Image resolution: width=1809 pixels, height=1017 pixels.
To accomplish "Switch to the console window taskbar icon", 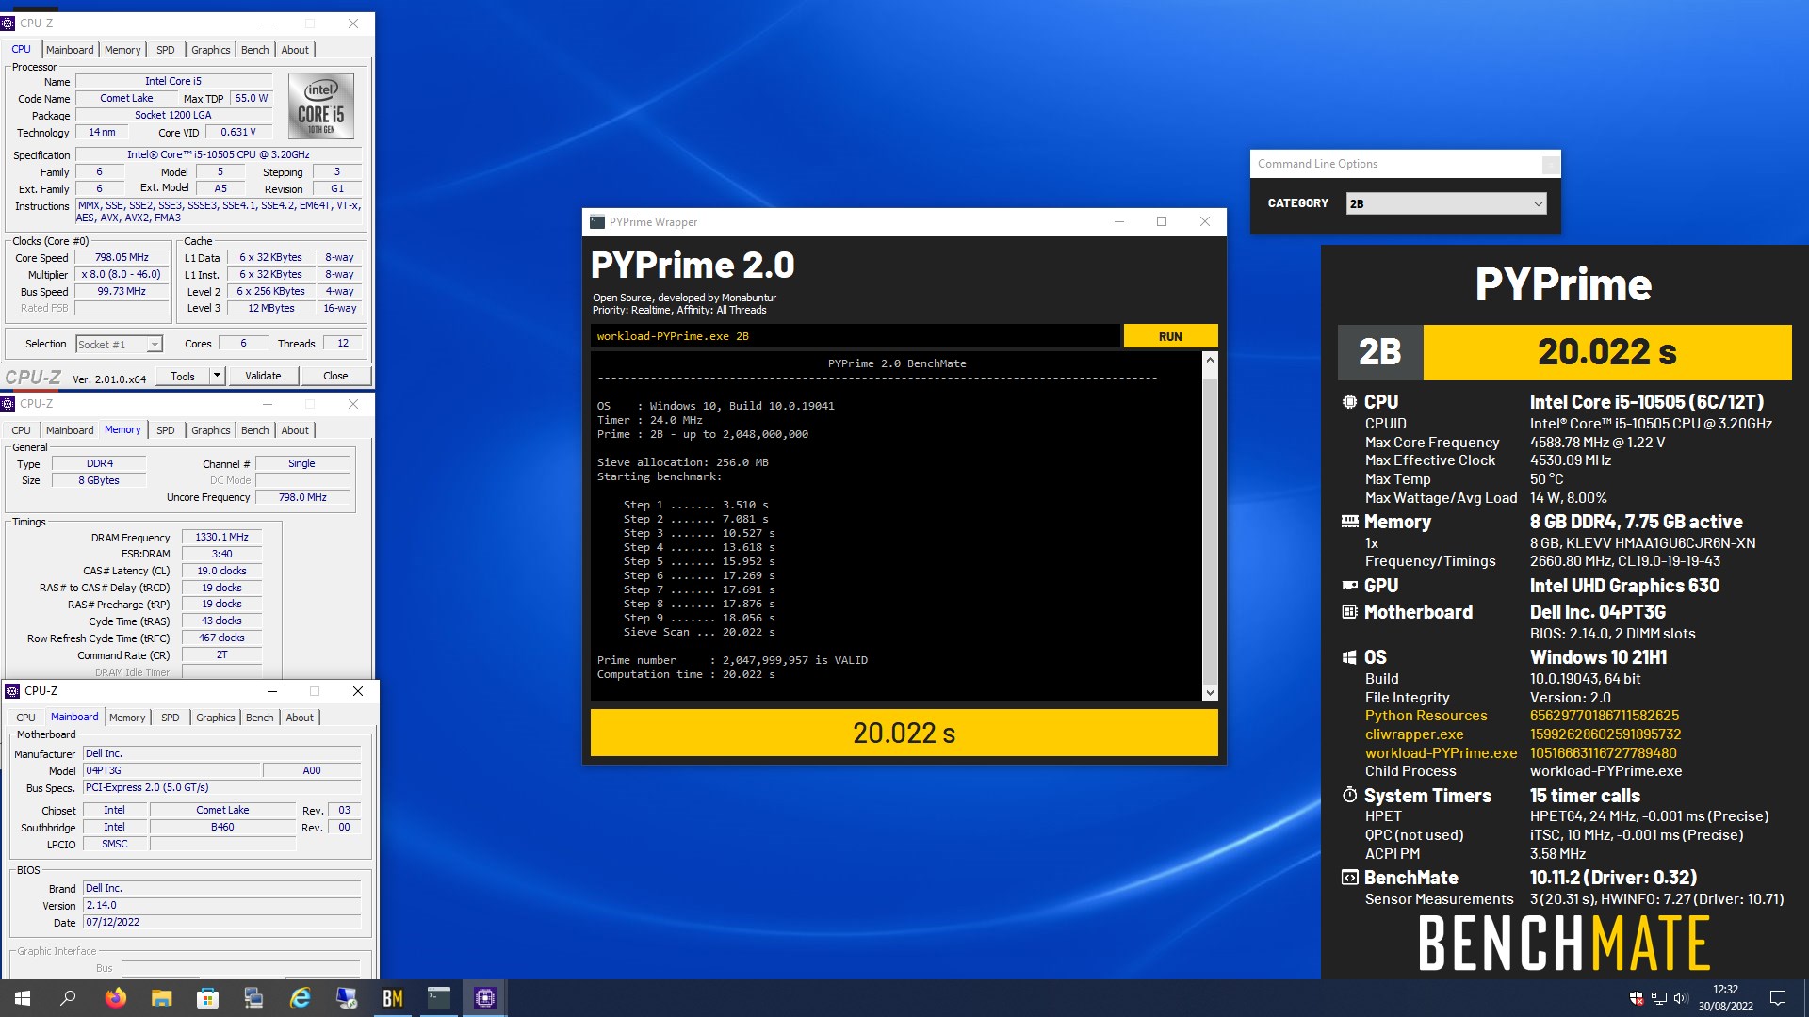I will click(439, 998).
